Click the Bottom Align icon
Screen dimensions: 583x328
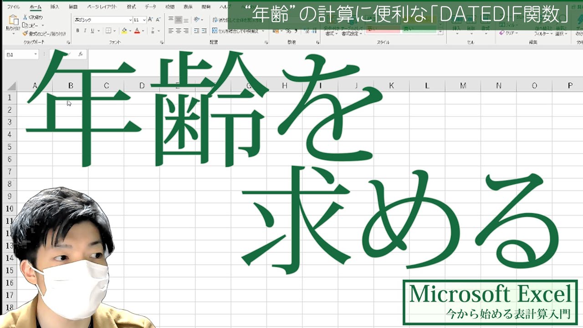186,20
